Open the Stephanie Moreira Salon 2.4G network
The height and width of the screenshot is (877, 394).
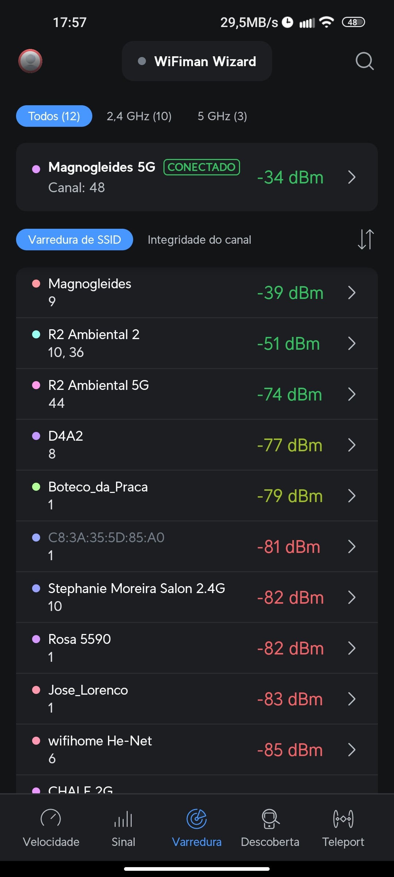[x=136, y=597]
